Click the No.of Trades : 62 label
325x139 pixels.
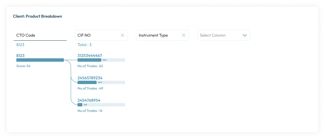tap(90, 66)
